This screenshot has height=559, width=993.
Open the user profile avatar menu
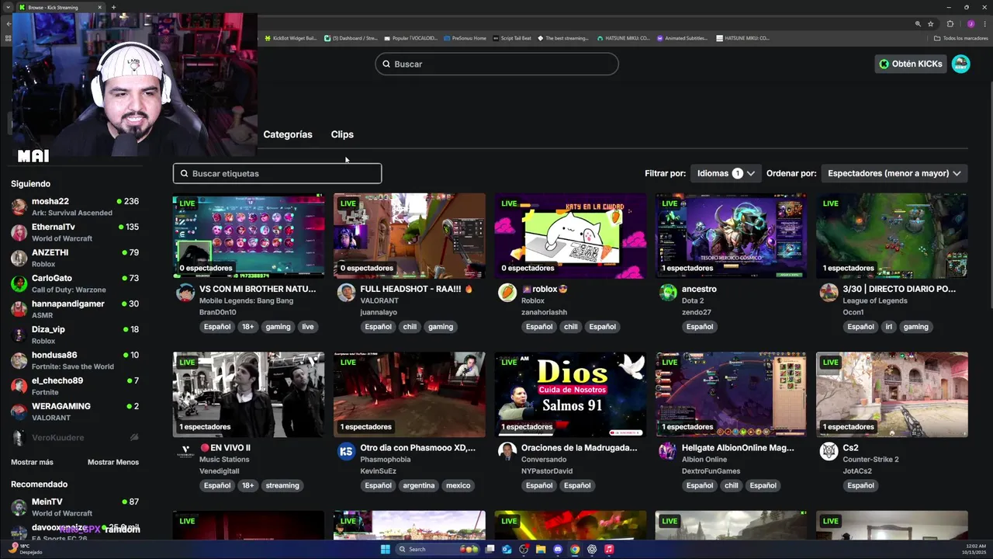tap(960, 64)
